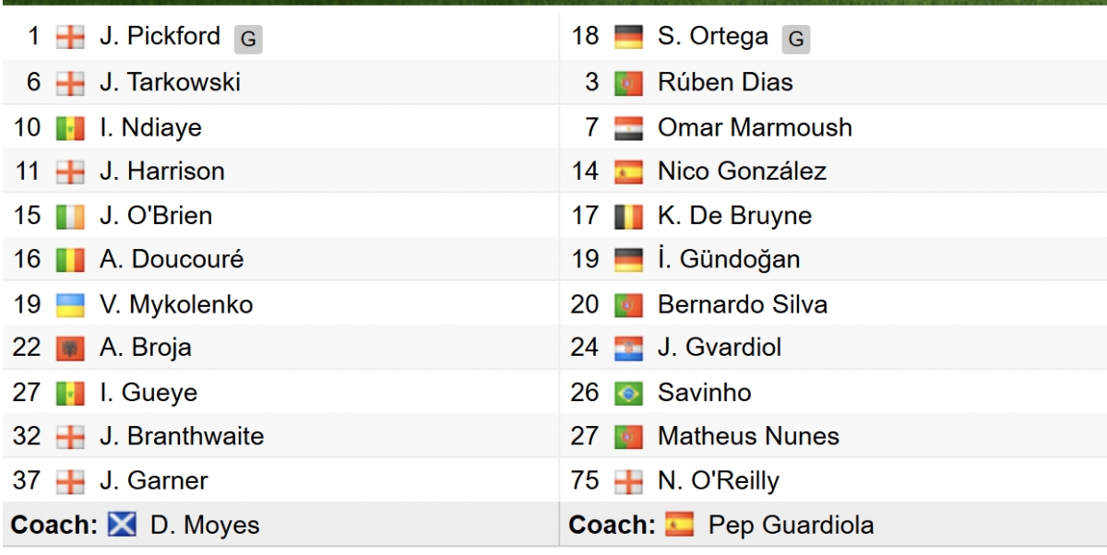The height and width of the screenshot is (555, 1107).
Task: Click the Ukraine flag next to V. Mykolenko
Action: pos(70,305)
